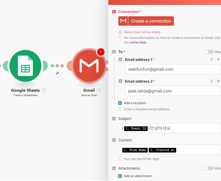Viewport: 221px width, 181px height.
Task: Click the jade.tahta@gmail.com email field
Action: (173, 91)
